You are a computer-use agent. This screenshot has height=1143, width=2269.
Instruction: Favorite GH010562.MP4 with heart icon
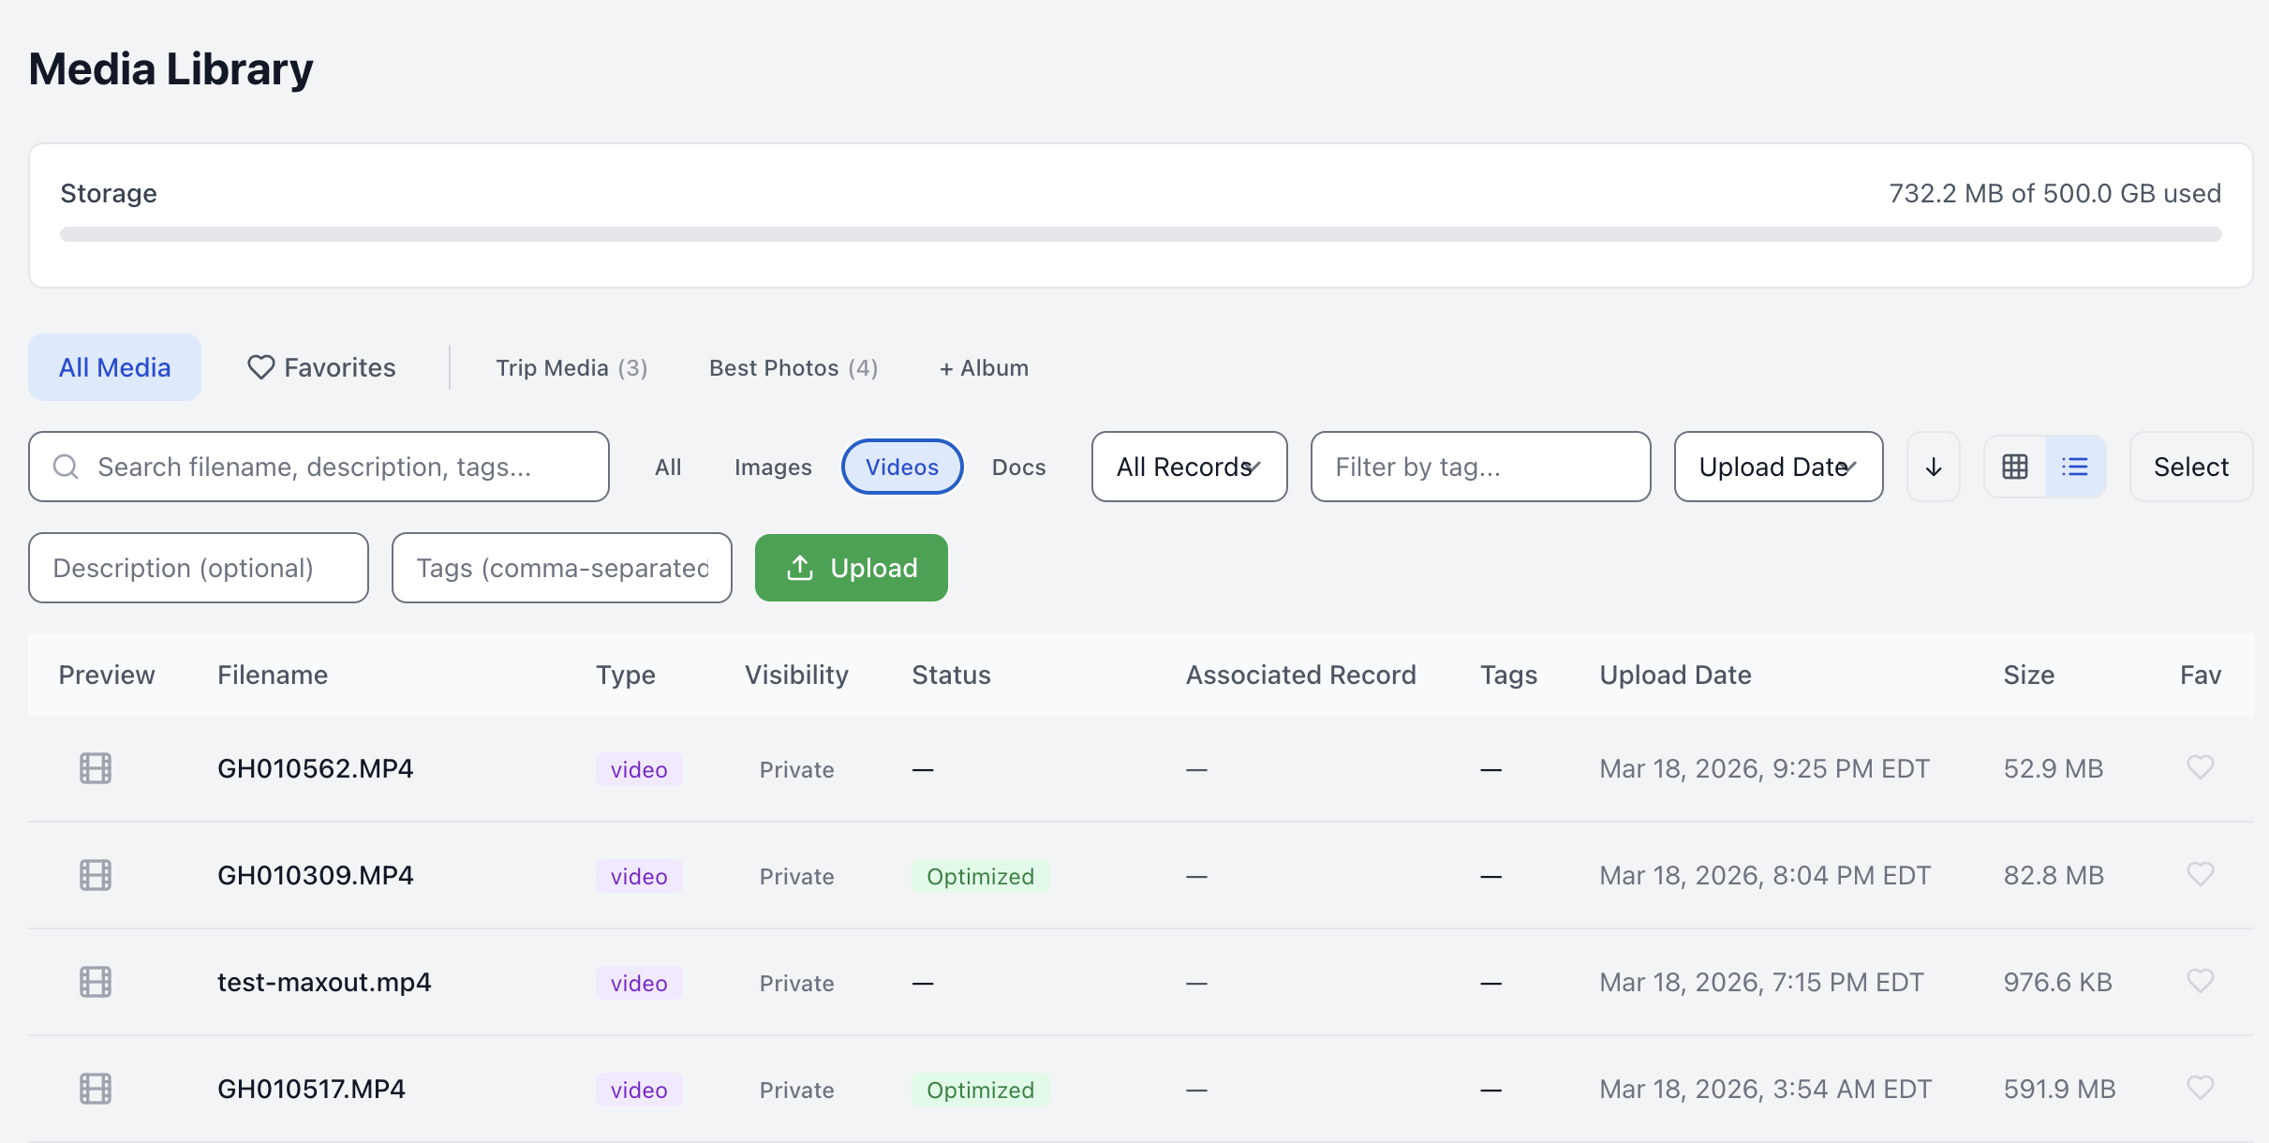(x=2200, y=767)
